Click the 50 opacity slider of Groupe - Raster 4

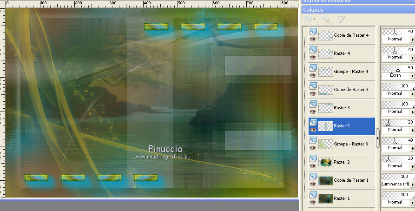tap(398, 69)
